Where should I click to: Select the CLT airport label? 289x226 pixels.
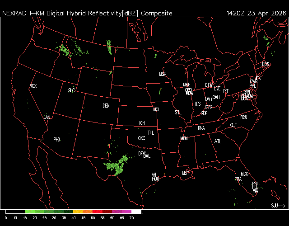233,125
